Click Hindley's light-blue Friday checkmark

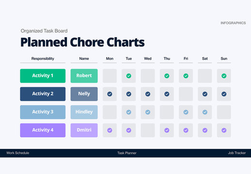[186, 112]
